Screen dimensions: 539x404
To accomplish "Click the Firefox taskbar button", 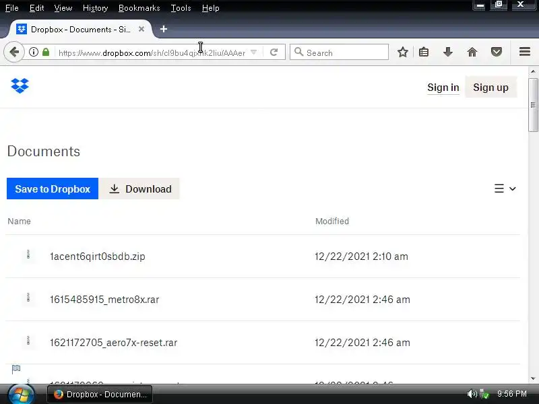I will pyautogui.click(x=100, y=394).
